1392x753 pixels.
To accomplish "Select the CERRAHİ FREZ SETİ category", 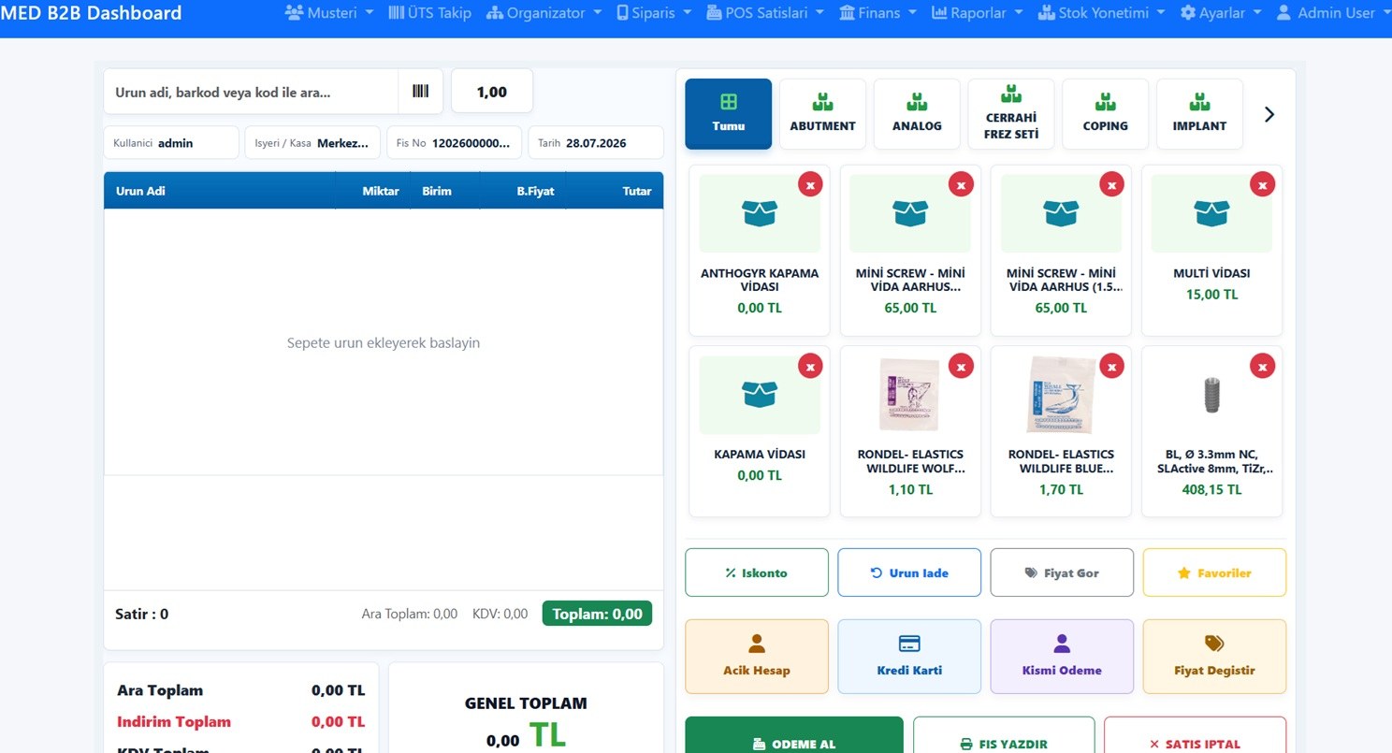I will [x=1011, y=114].
